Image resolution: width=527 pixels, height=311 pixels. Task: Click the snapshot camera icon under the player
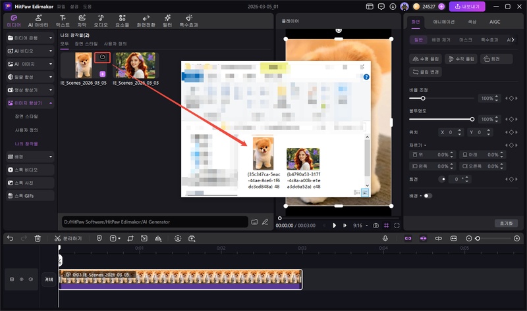tap(375, 225)
